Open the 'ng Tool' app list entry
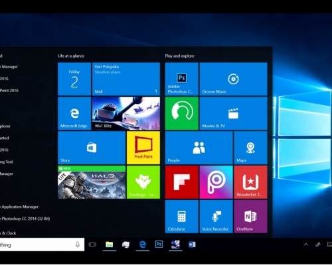The image size is (332, 265). pyautogui.click(x=7, y=162)
